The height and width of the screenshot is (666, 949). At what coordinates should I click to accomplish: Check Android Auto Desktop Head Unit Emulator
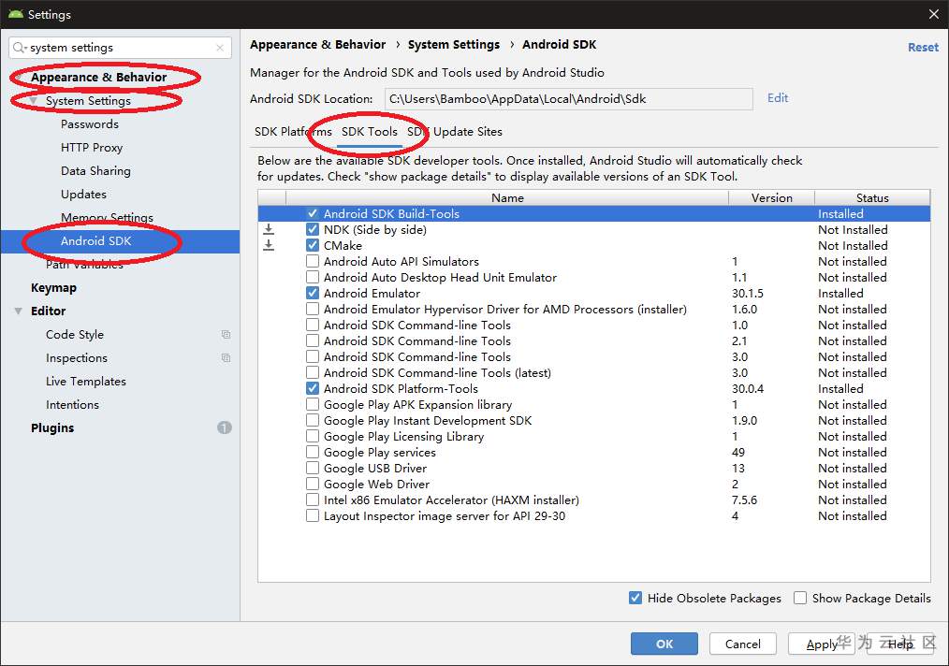point(313,278)
